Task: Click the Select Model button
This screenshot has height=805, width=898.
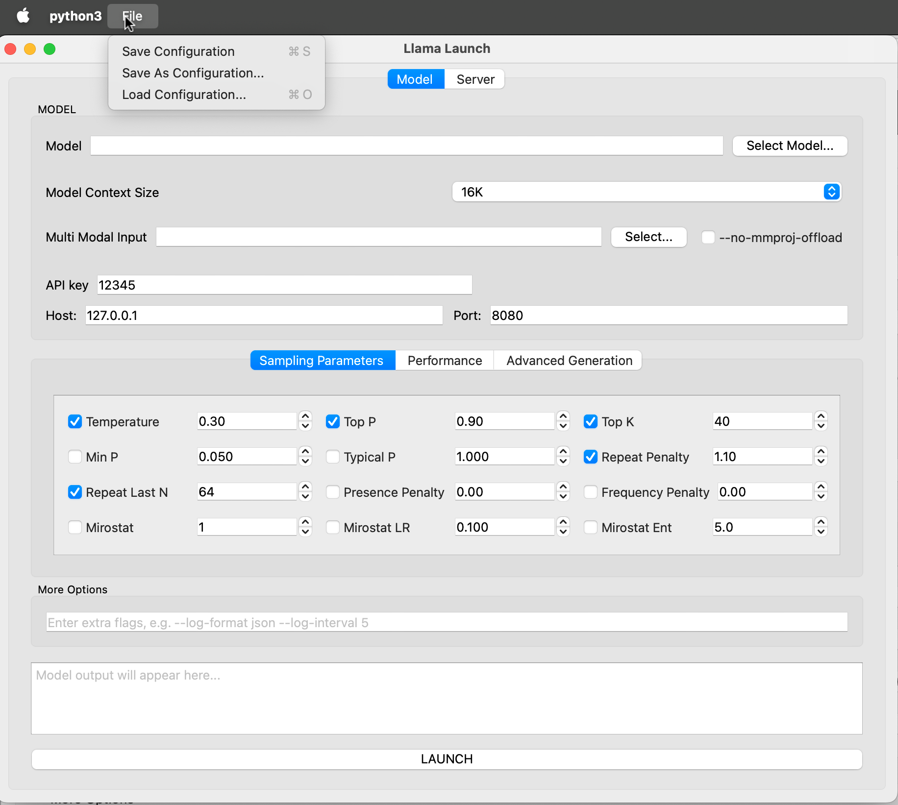Action: coord(790,146)
